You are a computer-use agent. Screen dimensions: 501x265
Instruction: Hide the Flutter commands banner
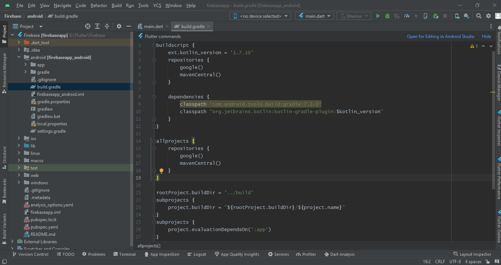click(487, 36)
